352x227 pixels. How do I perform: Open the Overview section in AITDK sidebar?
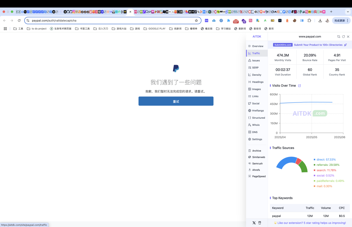click(x=257, y=46)
